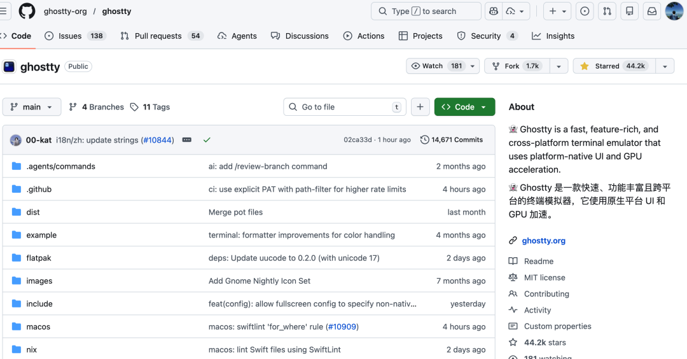The image size is (687, 359).
Task: Click the .agents/commands folder icon
Action: click(x=17, y=166)
